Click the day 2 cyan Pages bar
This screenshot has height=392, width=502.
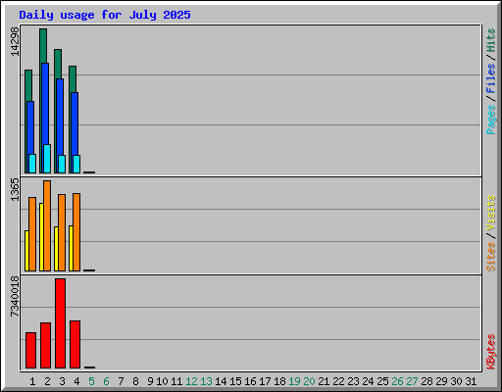[47, 159]
